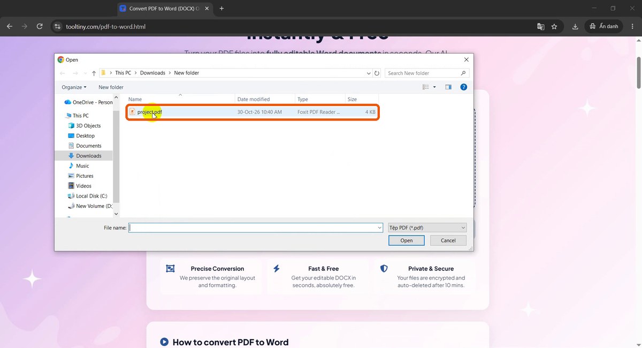
Task: Click the New folder command
Action: pyautogui.click(x=111, y=87)
